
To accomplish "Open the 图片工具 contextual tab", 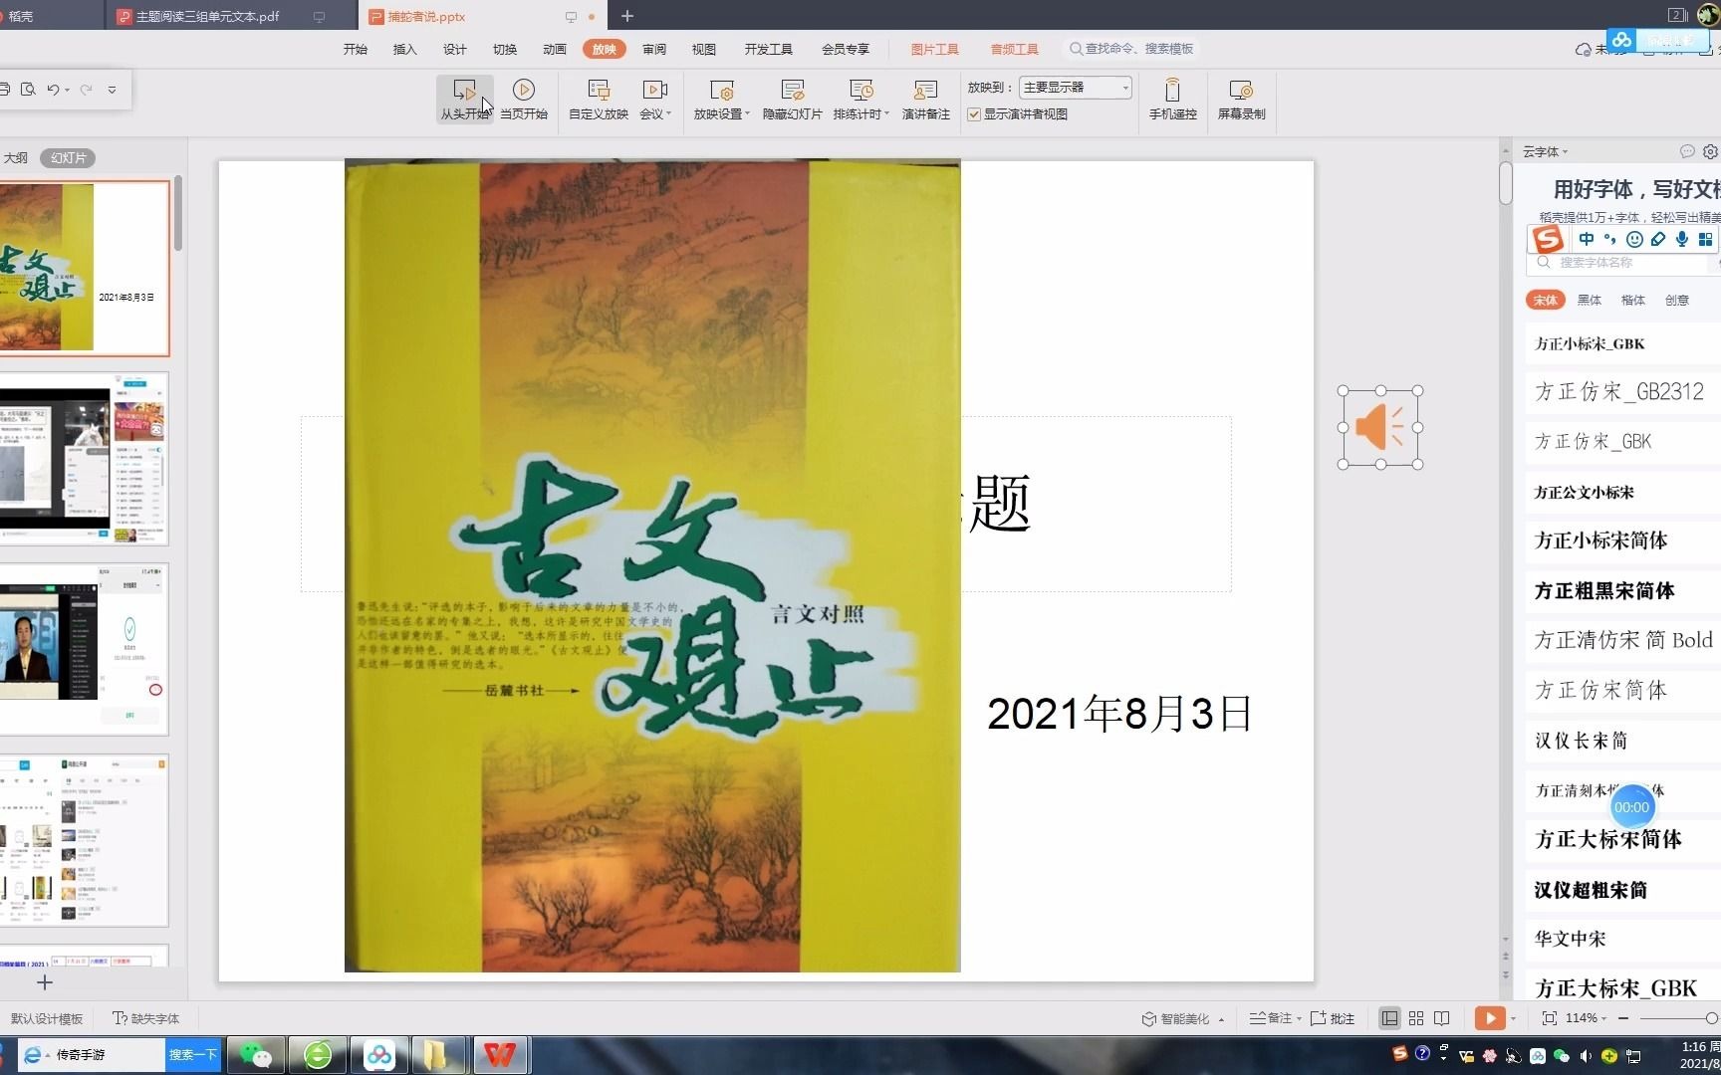I will [935, 49].
